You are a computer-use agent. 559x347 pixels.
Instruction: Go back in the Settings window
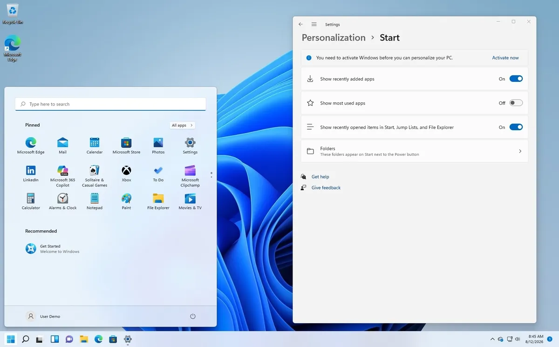pos(300,24)
